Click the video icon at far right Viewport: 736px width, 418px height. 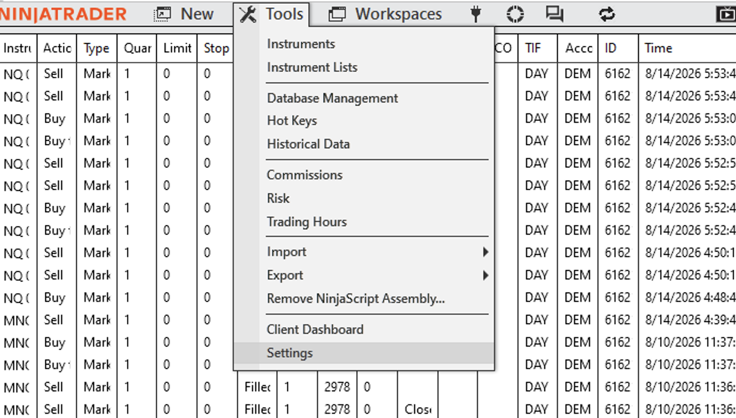click(x=726, y=14)
